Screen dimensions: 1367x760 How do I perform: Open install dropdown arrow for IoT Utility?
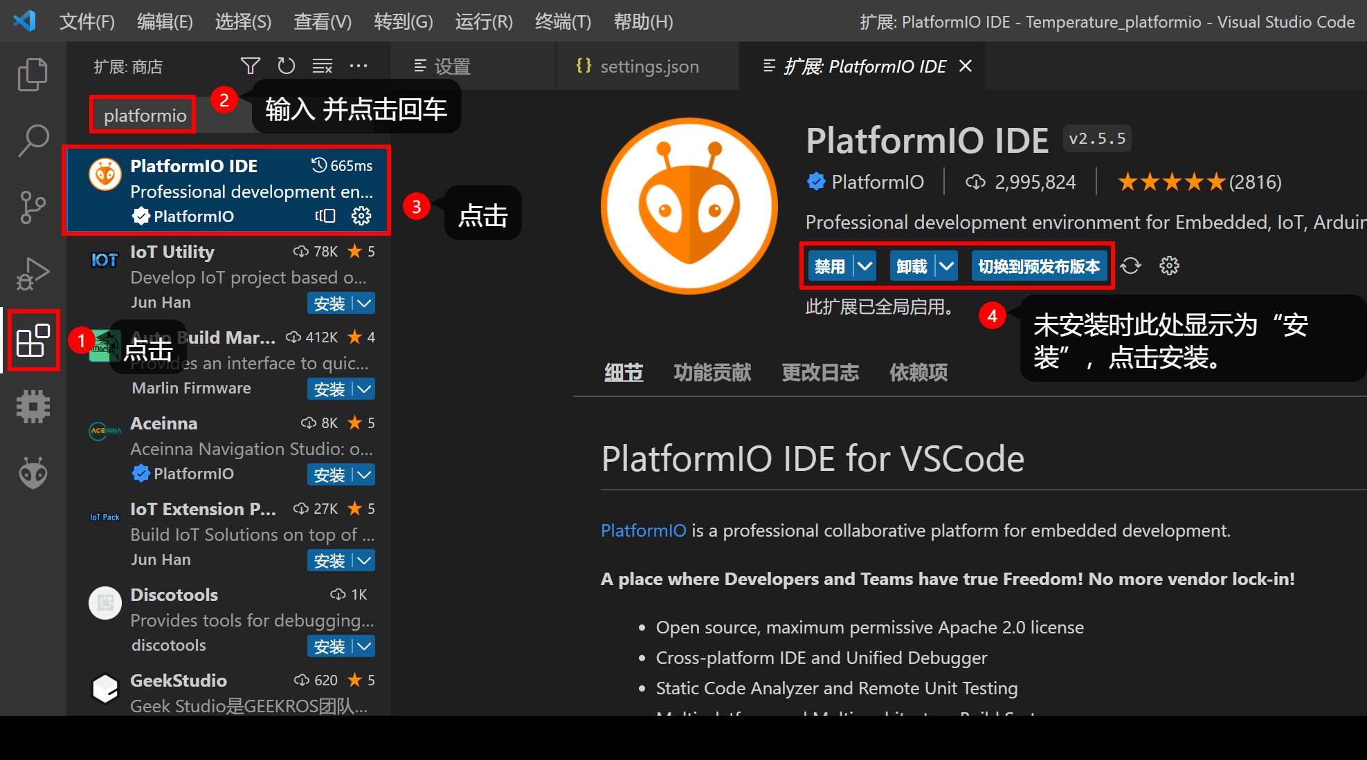coord(364,303)
